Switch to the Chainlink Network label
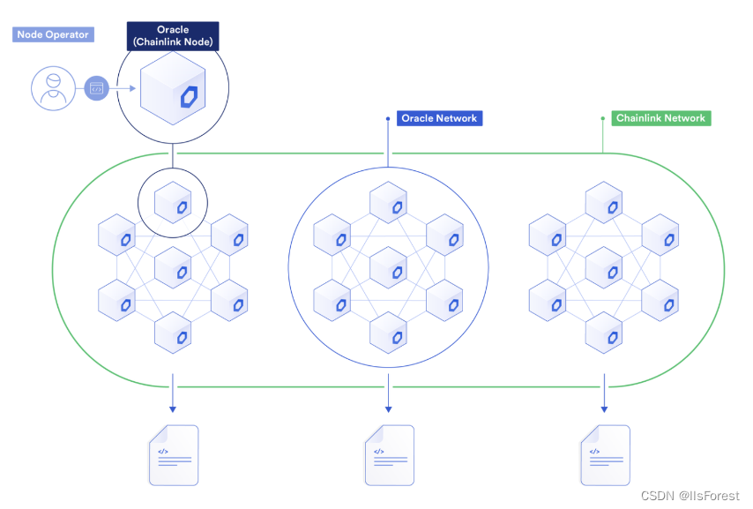 (x=660, y=117)
